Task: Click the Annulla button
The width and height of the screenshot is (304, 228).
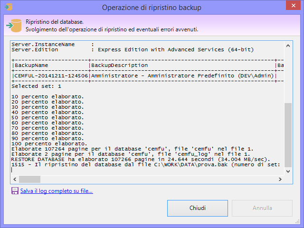Action: coord(262,208)
